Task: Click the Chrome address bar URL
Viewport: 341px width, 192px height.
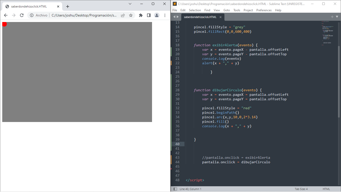Action: point(84,15)
